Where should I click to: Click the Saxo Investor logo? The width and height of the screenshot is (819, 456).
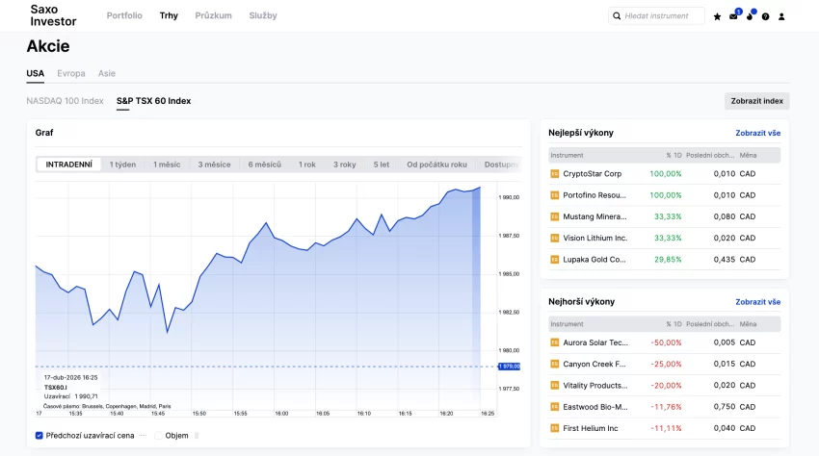[53, 15]
